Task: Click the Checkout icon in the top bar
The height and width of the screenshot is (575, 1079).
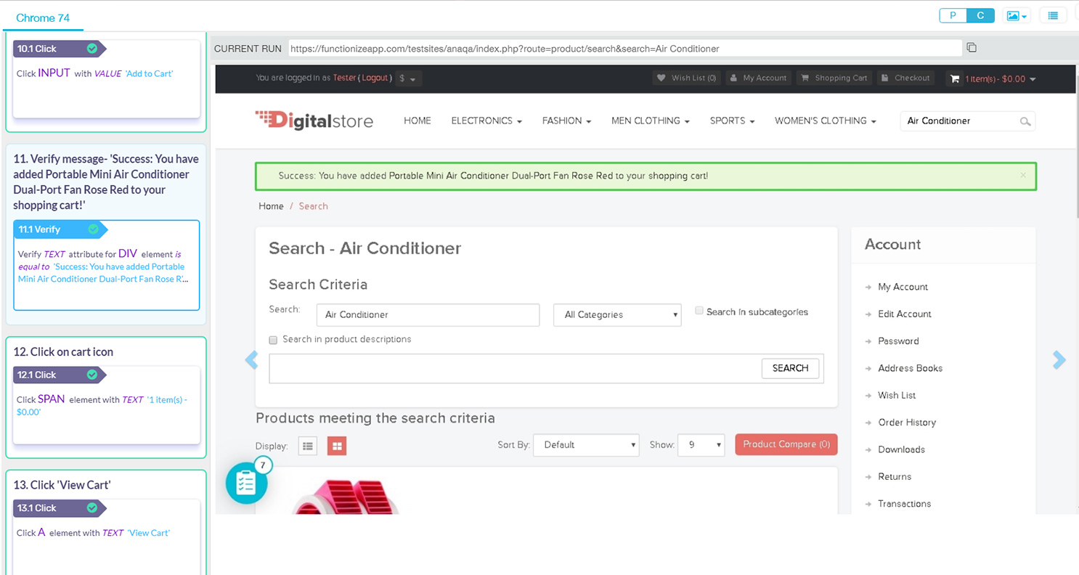Action: (x=905, y=78)
